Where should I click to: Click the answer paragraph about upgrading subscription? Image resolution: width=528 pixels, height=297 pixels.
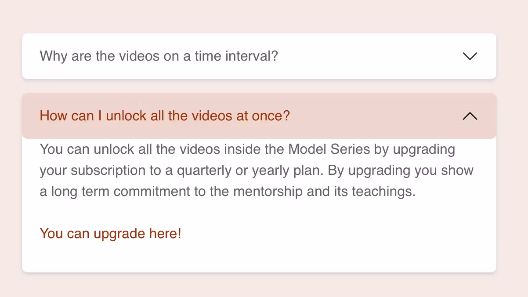pyautogui.click(x=257, y=170)
